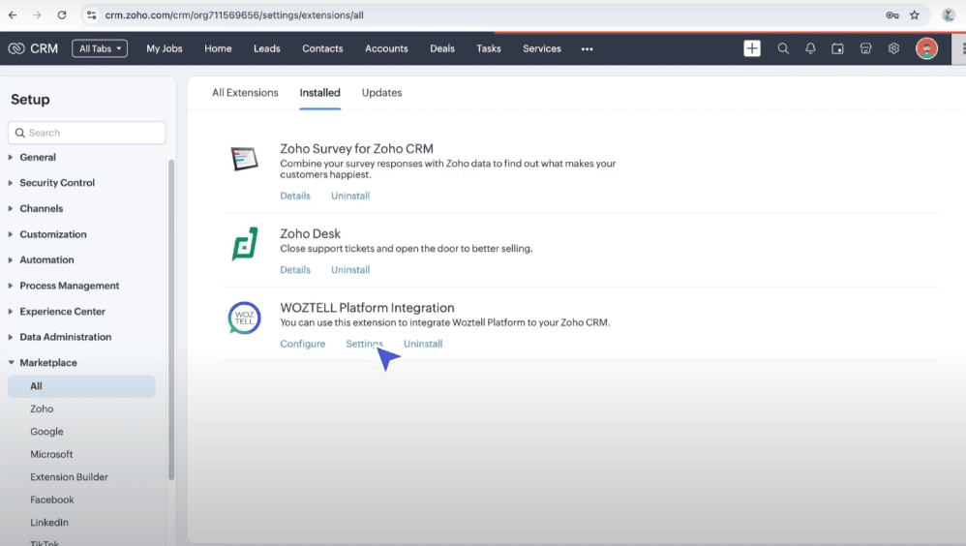Open the Leads module
The height and width of the screenshot is (546, 966).
pyautogui.click(x=267, y=48)
